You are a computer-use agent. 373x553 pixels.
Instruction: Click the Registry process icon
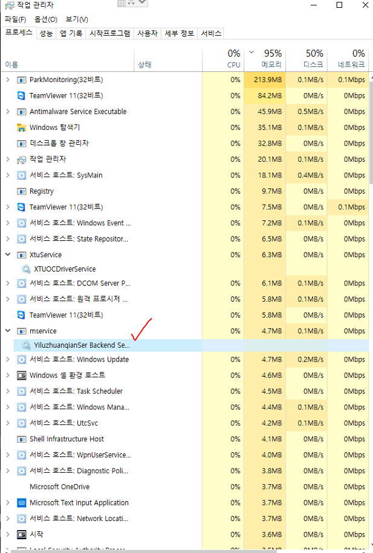[22, 191]
